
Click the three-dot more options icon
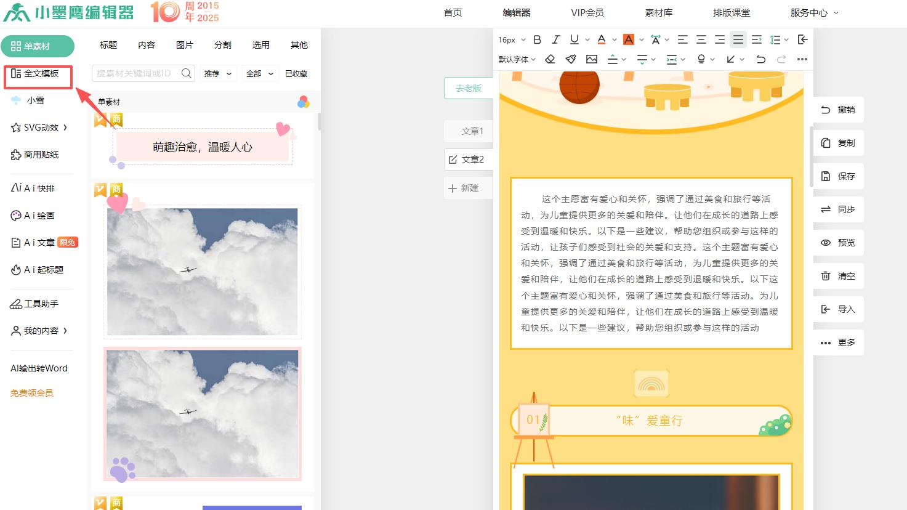[x=802, y=59]
